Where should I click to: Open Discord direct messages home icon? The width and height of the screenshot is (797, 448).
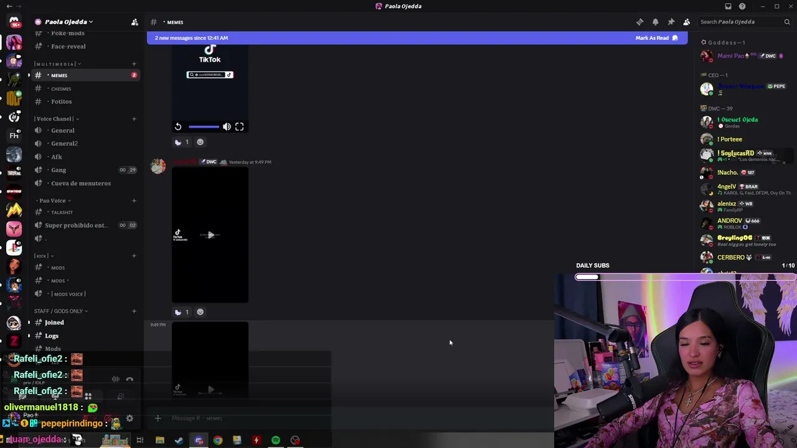coord(14,22)
